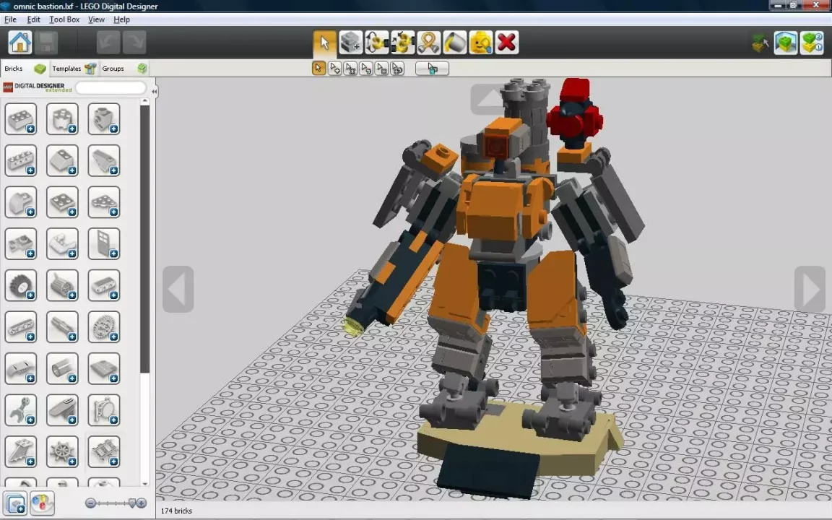Tilt camera up with arrow

click(488, 98)
